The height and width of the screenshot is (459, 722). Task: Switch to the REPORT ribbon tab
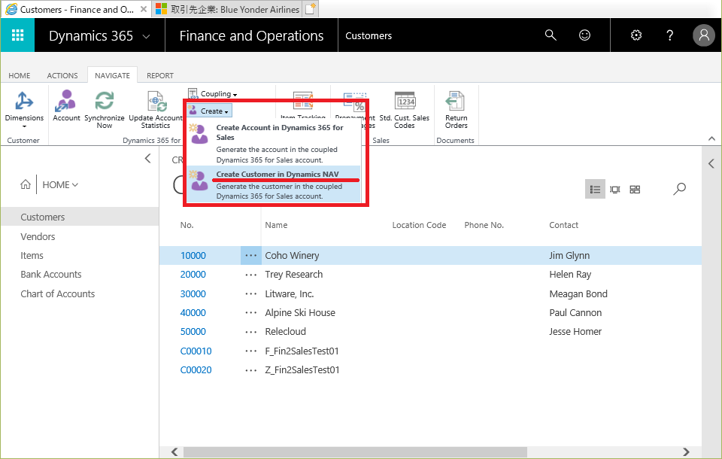[160, 75]
